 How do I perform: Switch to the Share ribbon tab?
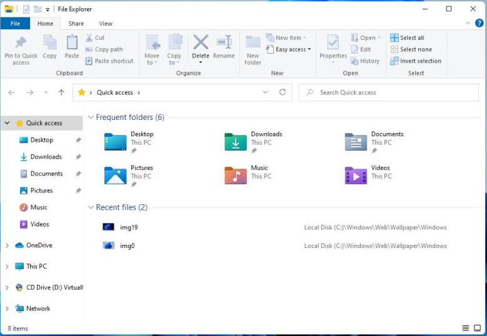click(76, 24)
